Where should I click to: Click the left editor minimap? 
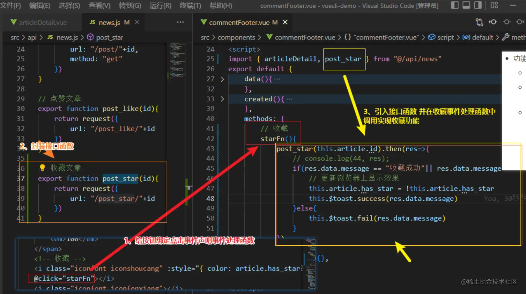pos(177,60)
